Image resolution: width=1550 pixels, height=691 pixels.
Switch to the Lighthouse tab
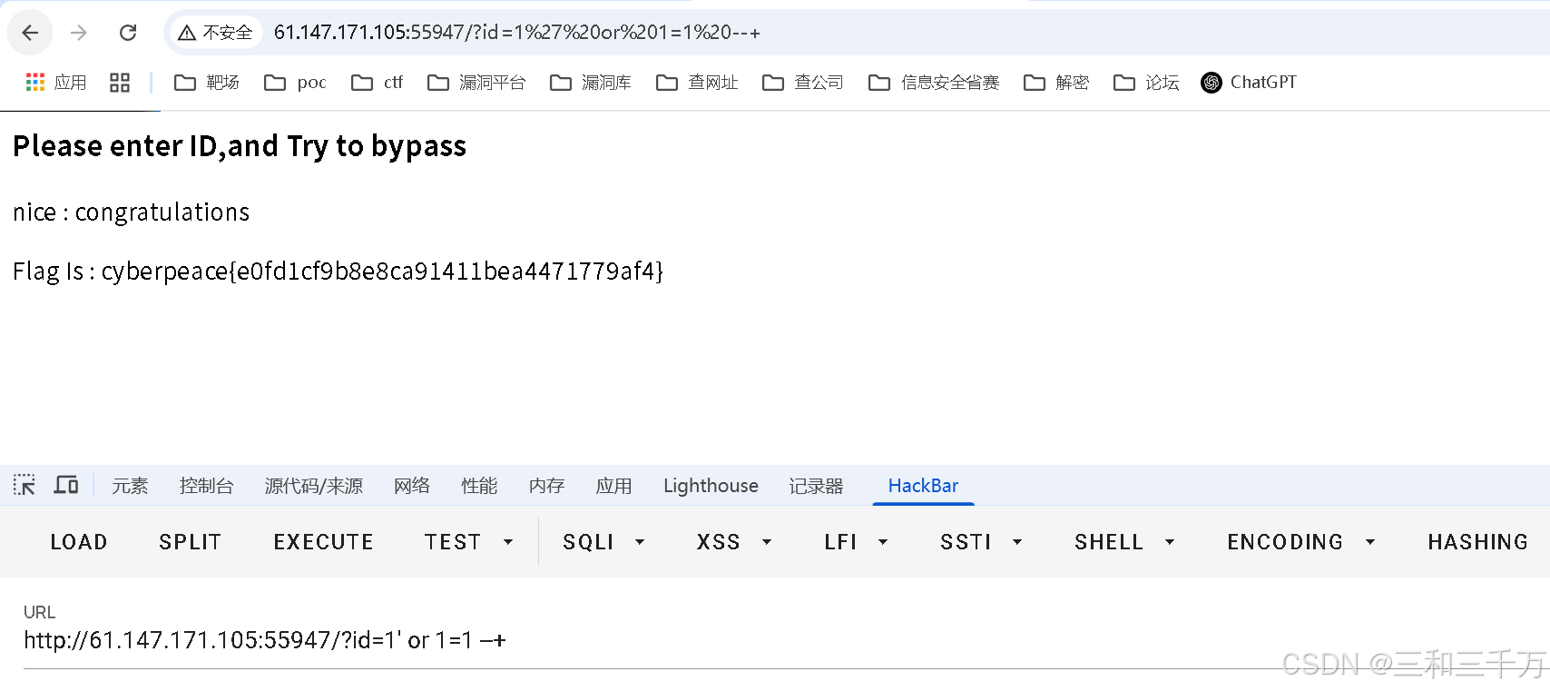coord(711,486)
